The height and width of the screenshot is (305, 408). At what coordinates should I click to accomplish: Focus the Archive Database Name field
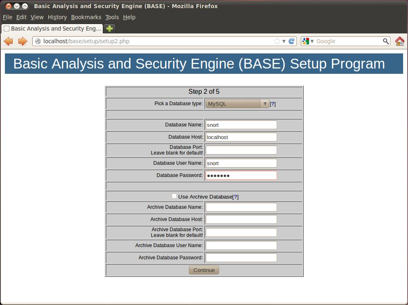[241, 207]
